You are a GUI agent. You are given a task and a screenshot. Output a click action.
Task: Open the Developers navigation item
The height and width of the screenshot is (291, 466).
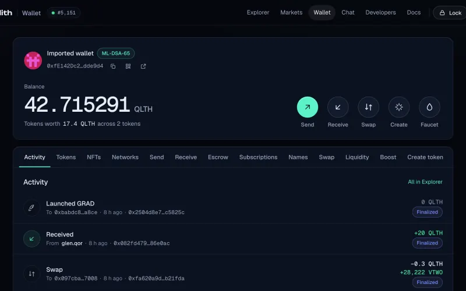tap(380, 12)
